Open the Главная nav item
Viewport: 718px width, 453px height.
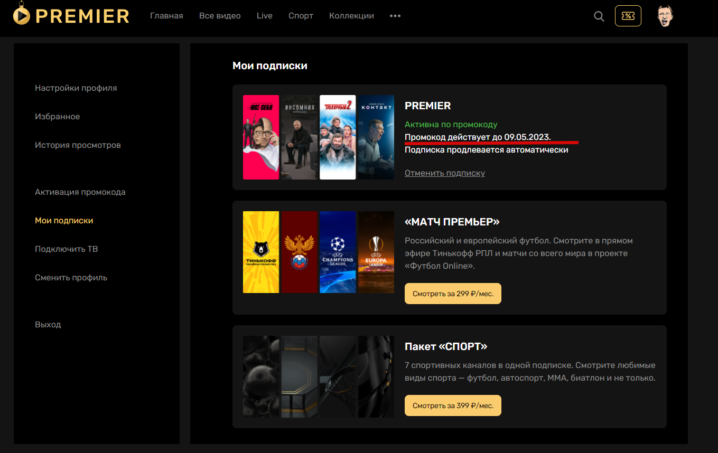166,16
